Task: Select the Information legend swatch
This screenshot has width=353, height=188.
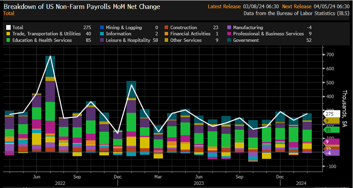Action: (x=102, y=34)
